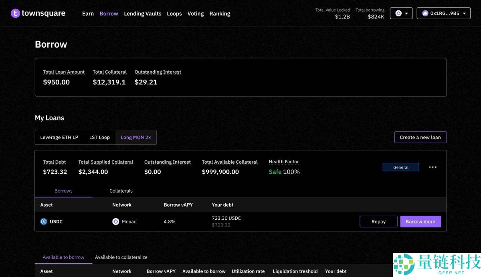
Task: Select the Long MON 2x loan
Action: click(x=136, y=137)
